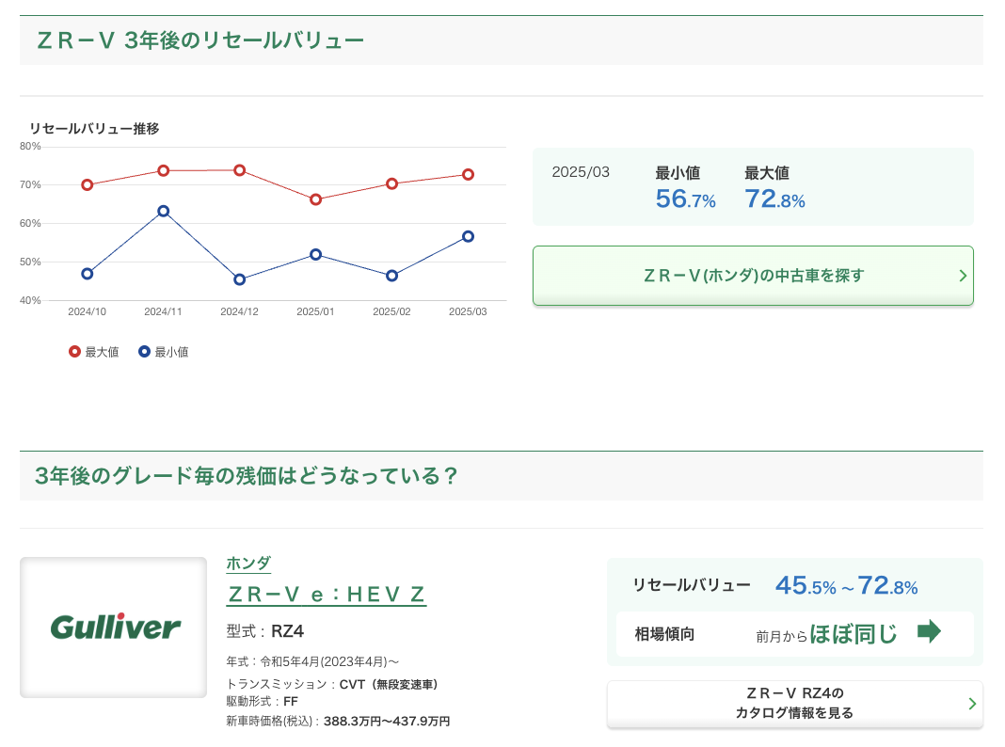
Task: Select the 2024/11 maximum data point
Action: point(164,170)
